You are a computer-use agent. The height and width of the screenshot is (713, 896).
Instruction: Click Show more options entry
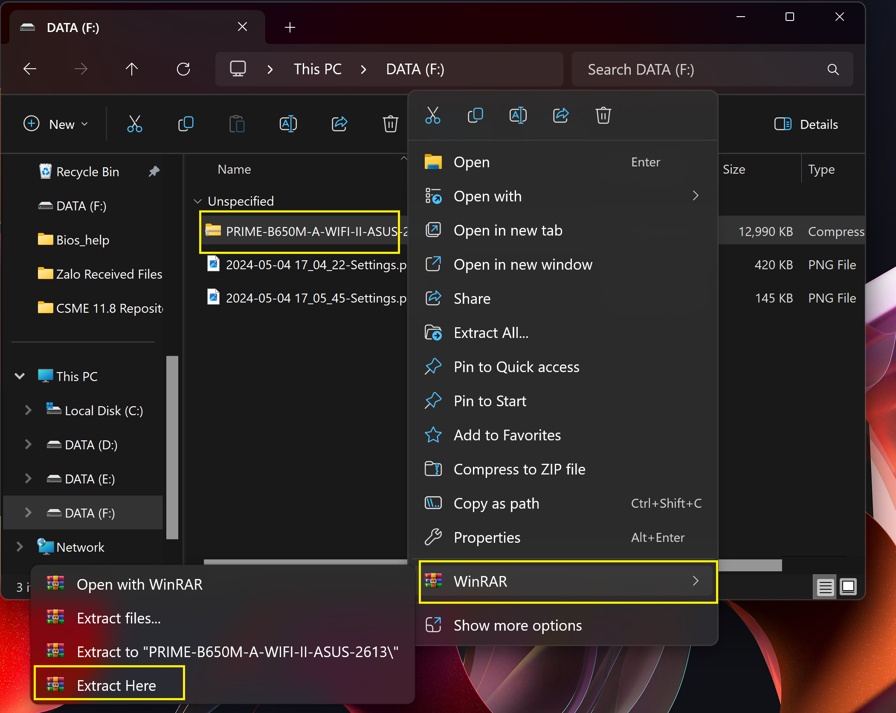coord(517,626)
